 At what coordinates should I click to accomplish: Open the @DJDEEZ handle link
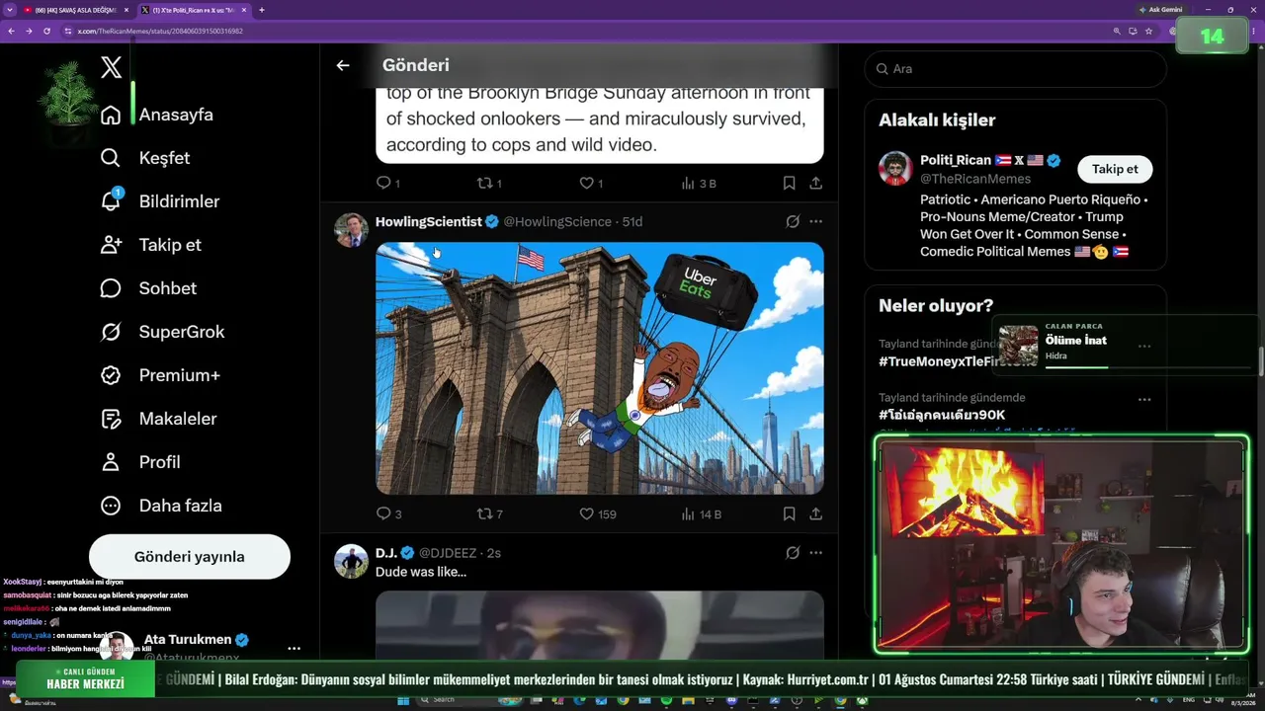pos(448,553)
